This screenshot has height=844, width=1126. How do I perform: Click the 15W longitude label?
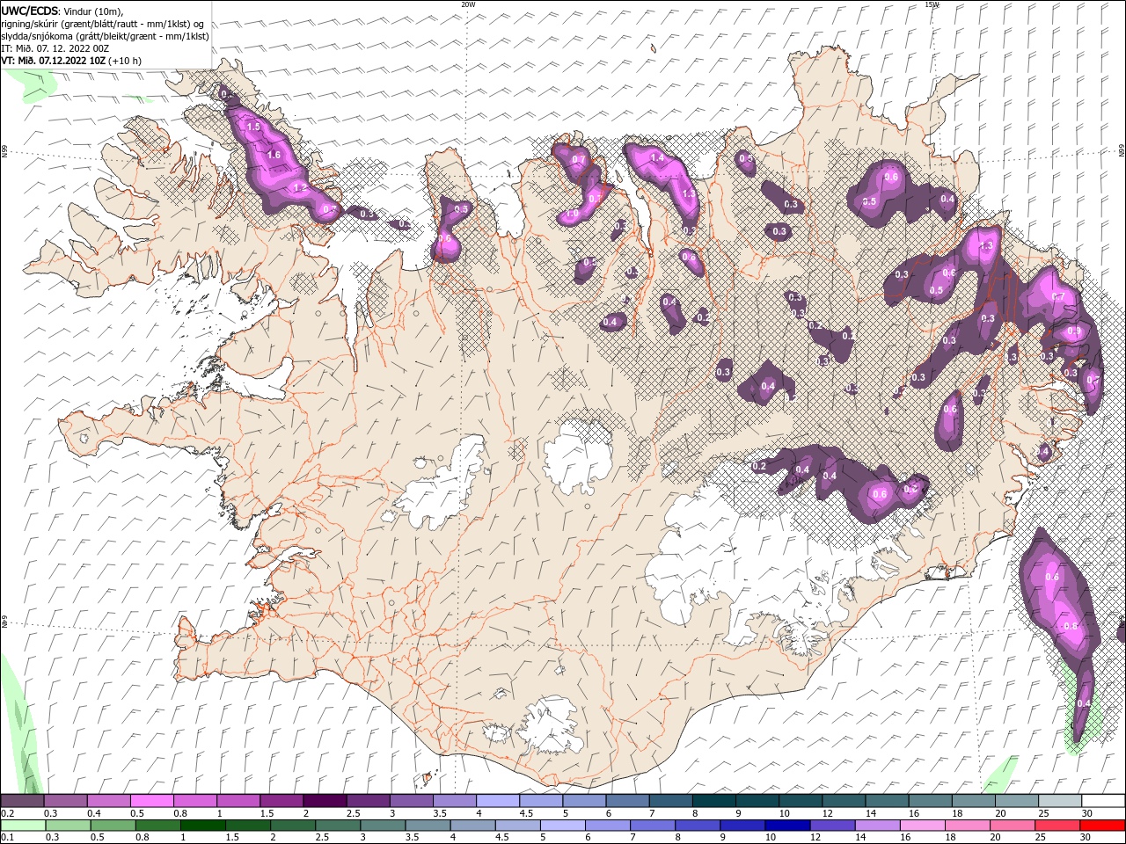point(932,4)
